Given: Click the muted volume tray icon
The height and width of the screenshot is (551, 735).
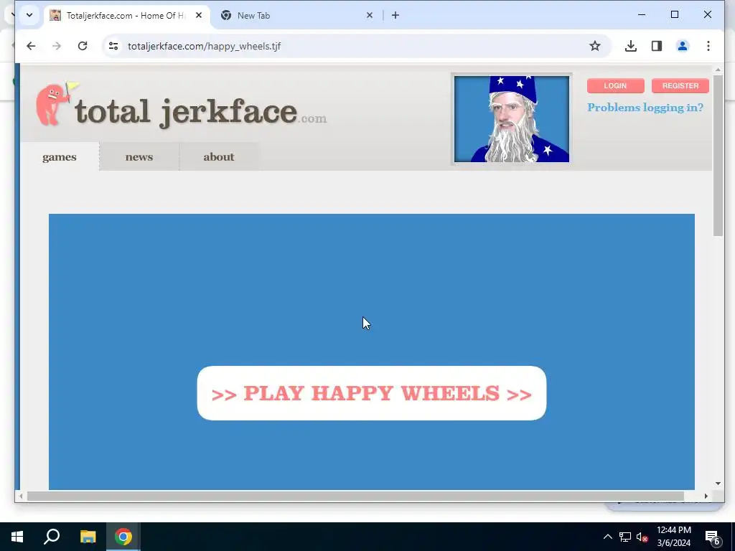Looking at the screenshot, I should point(642,537).
